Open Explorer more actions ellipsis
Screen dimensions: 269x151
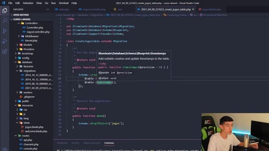(x=47, y=9)
